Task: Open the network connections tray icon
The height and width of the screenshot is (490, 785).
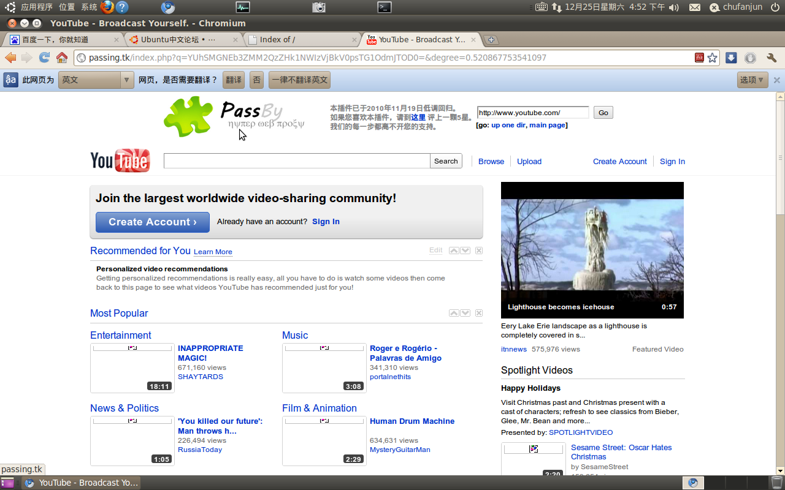Action: click(557, 7)
